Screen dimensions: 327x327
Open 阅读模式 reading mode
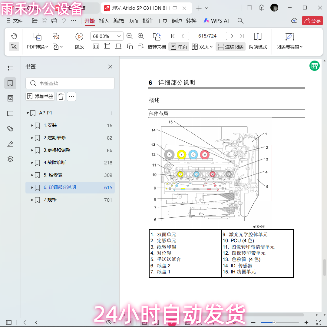point(258,41)
